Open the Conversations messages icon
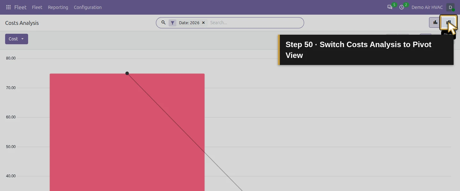460x191 pixels. point(390,7)
